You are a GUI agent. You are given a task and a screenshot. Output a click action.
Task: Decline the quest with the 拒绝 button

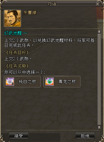coord(85,136)
